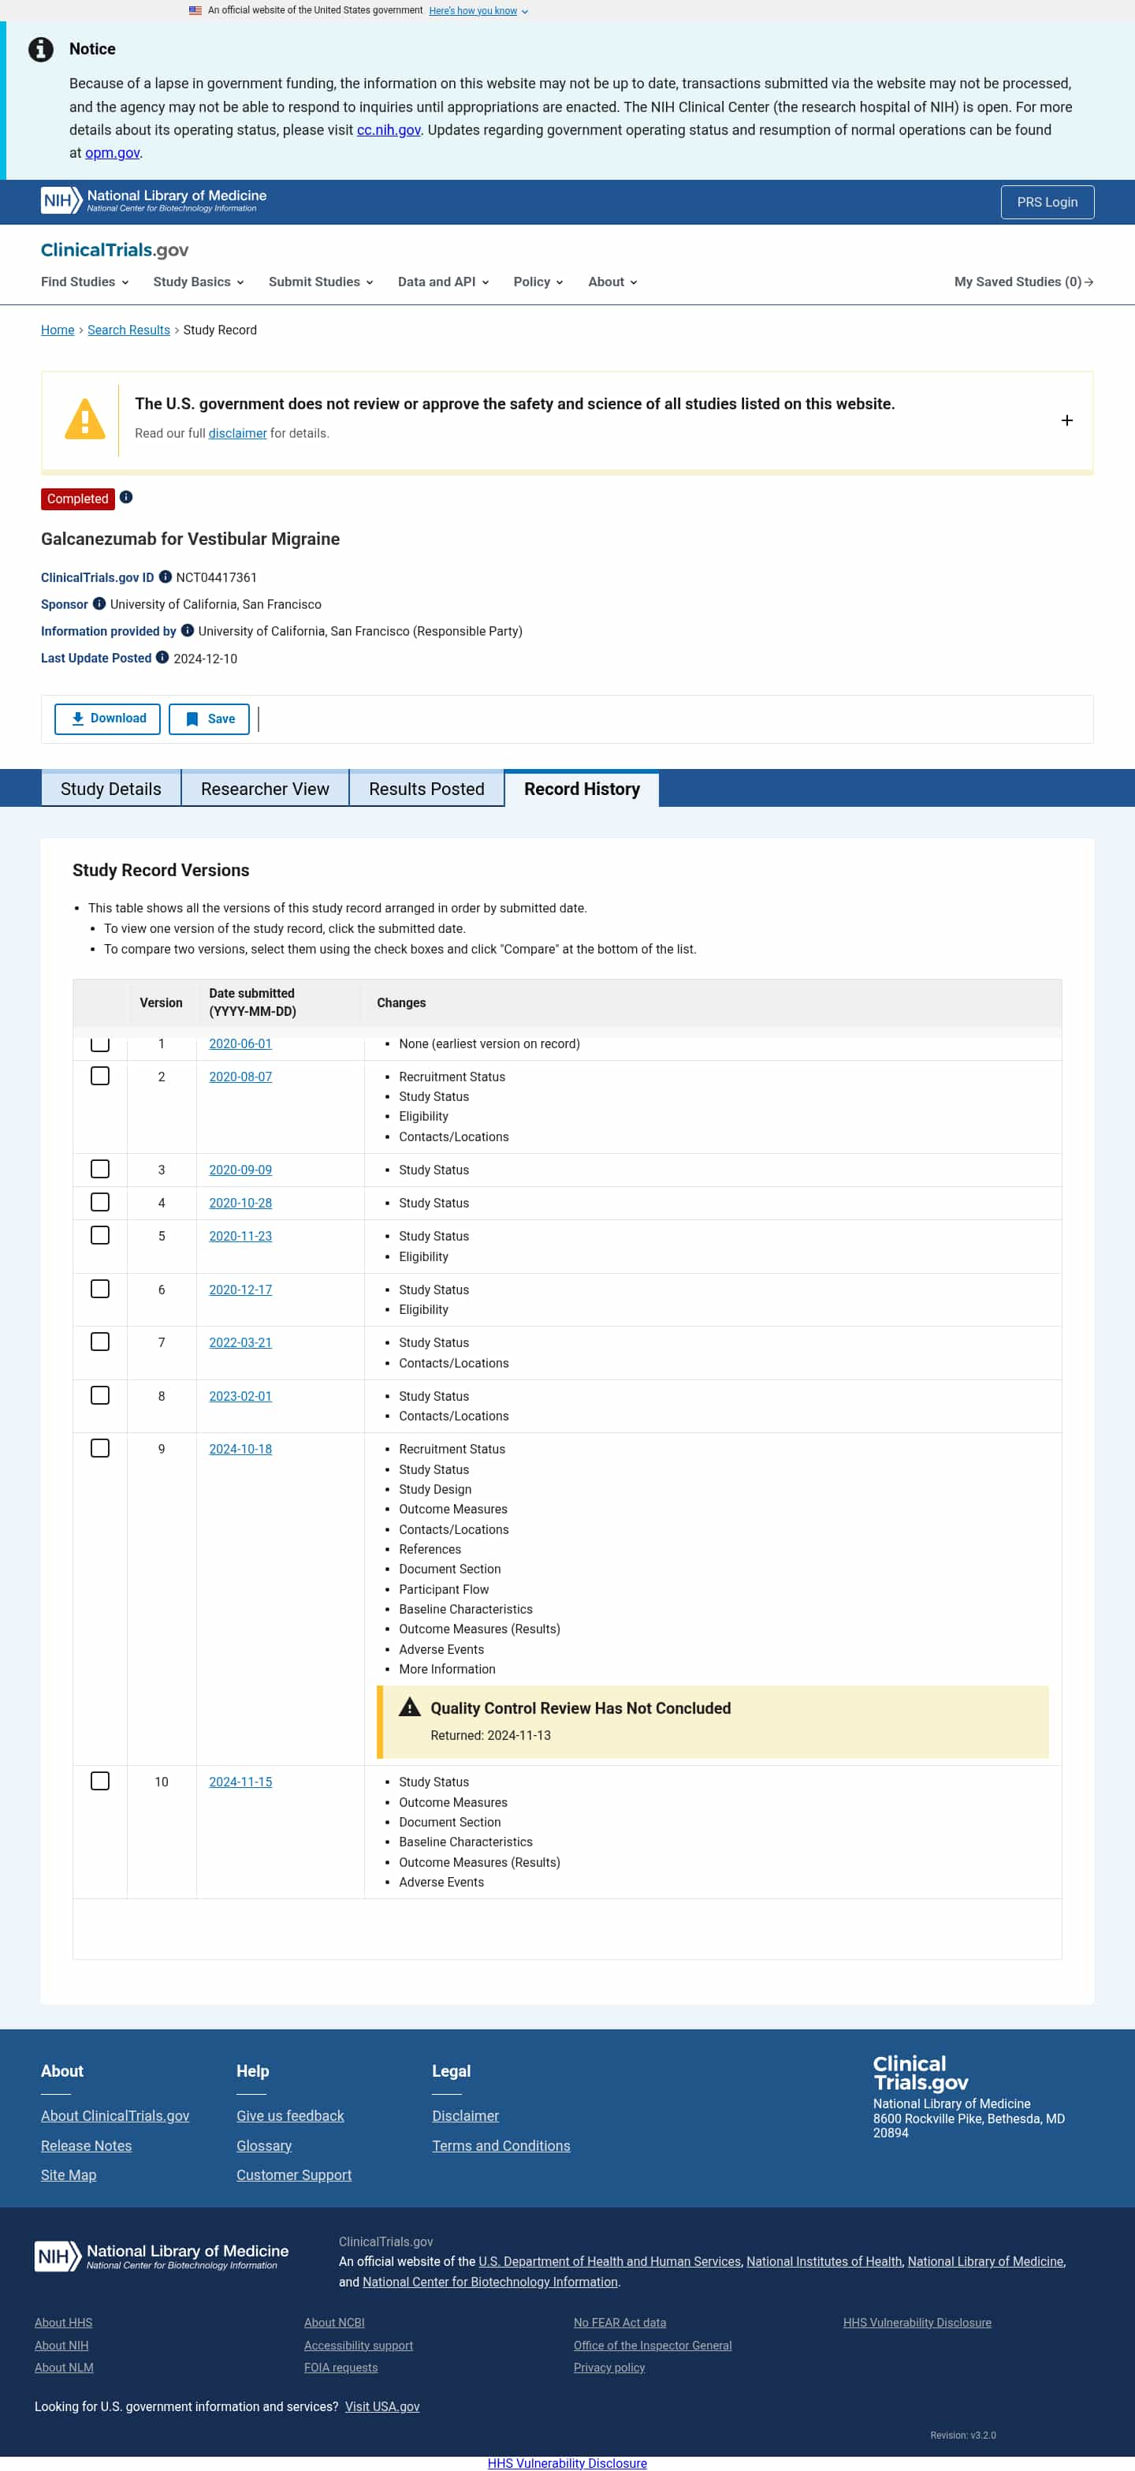
Task: Open the full disclaimer link
Action: point(238,434)
